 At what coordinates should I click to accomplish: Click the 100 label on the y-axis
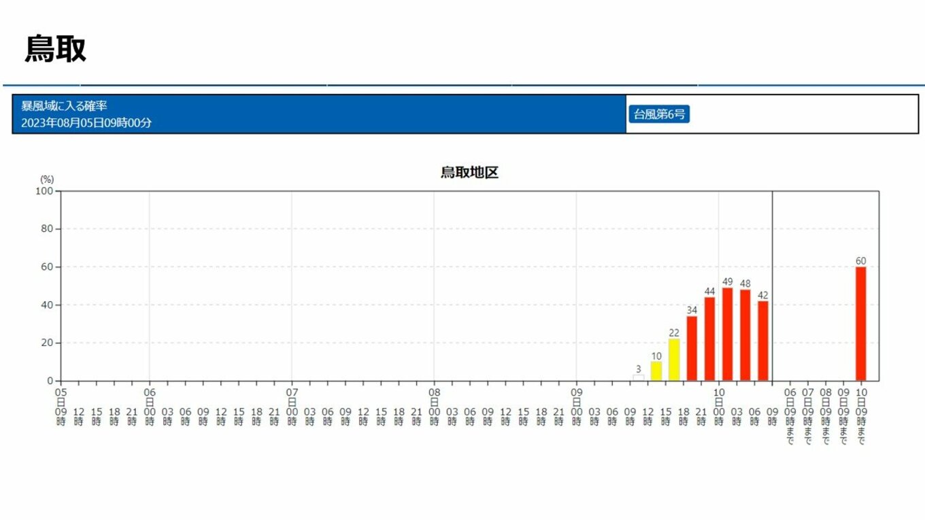point(44,191)
